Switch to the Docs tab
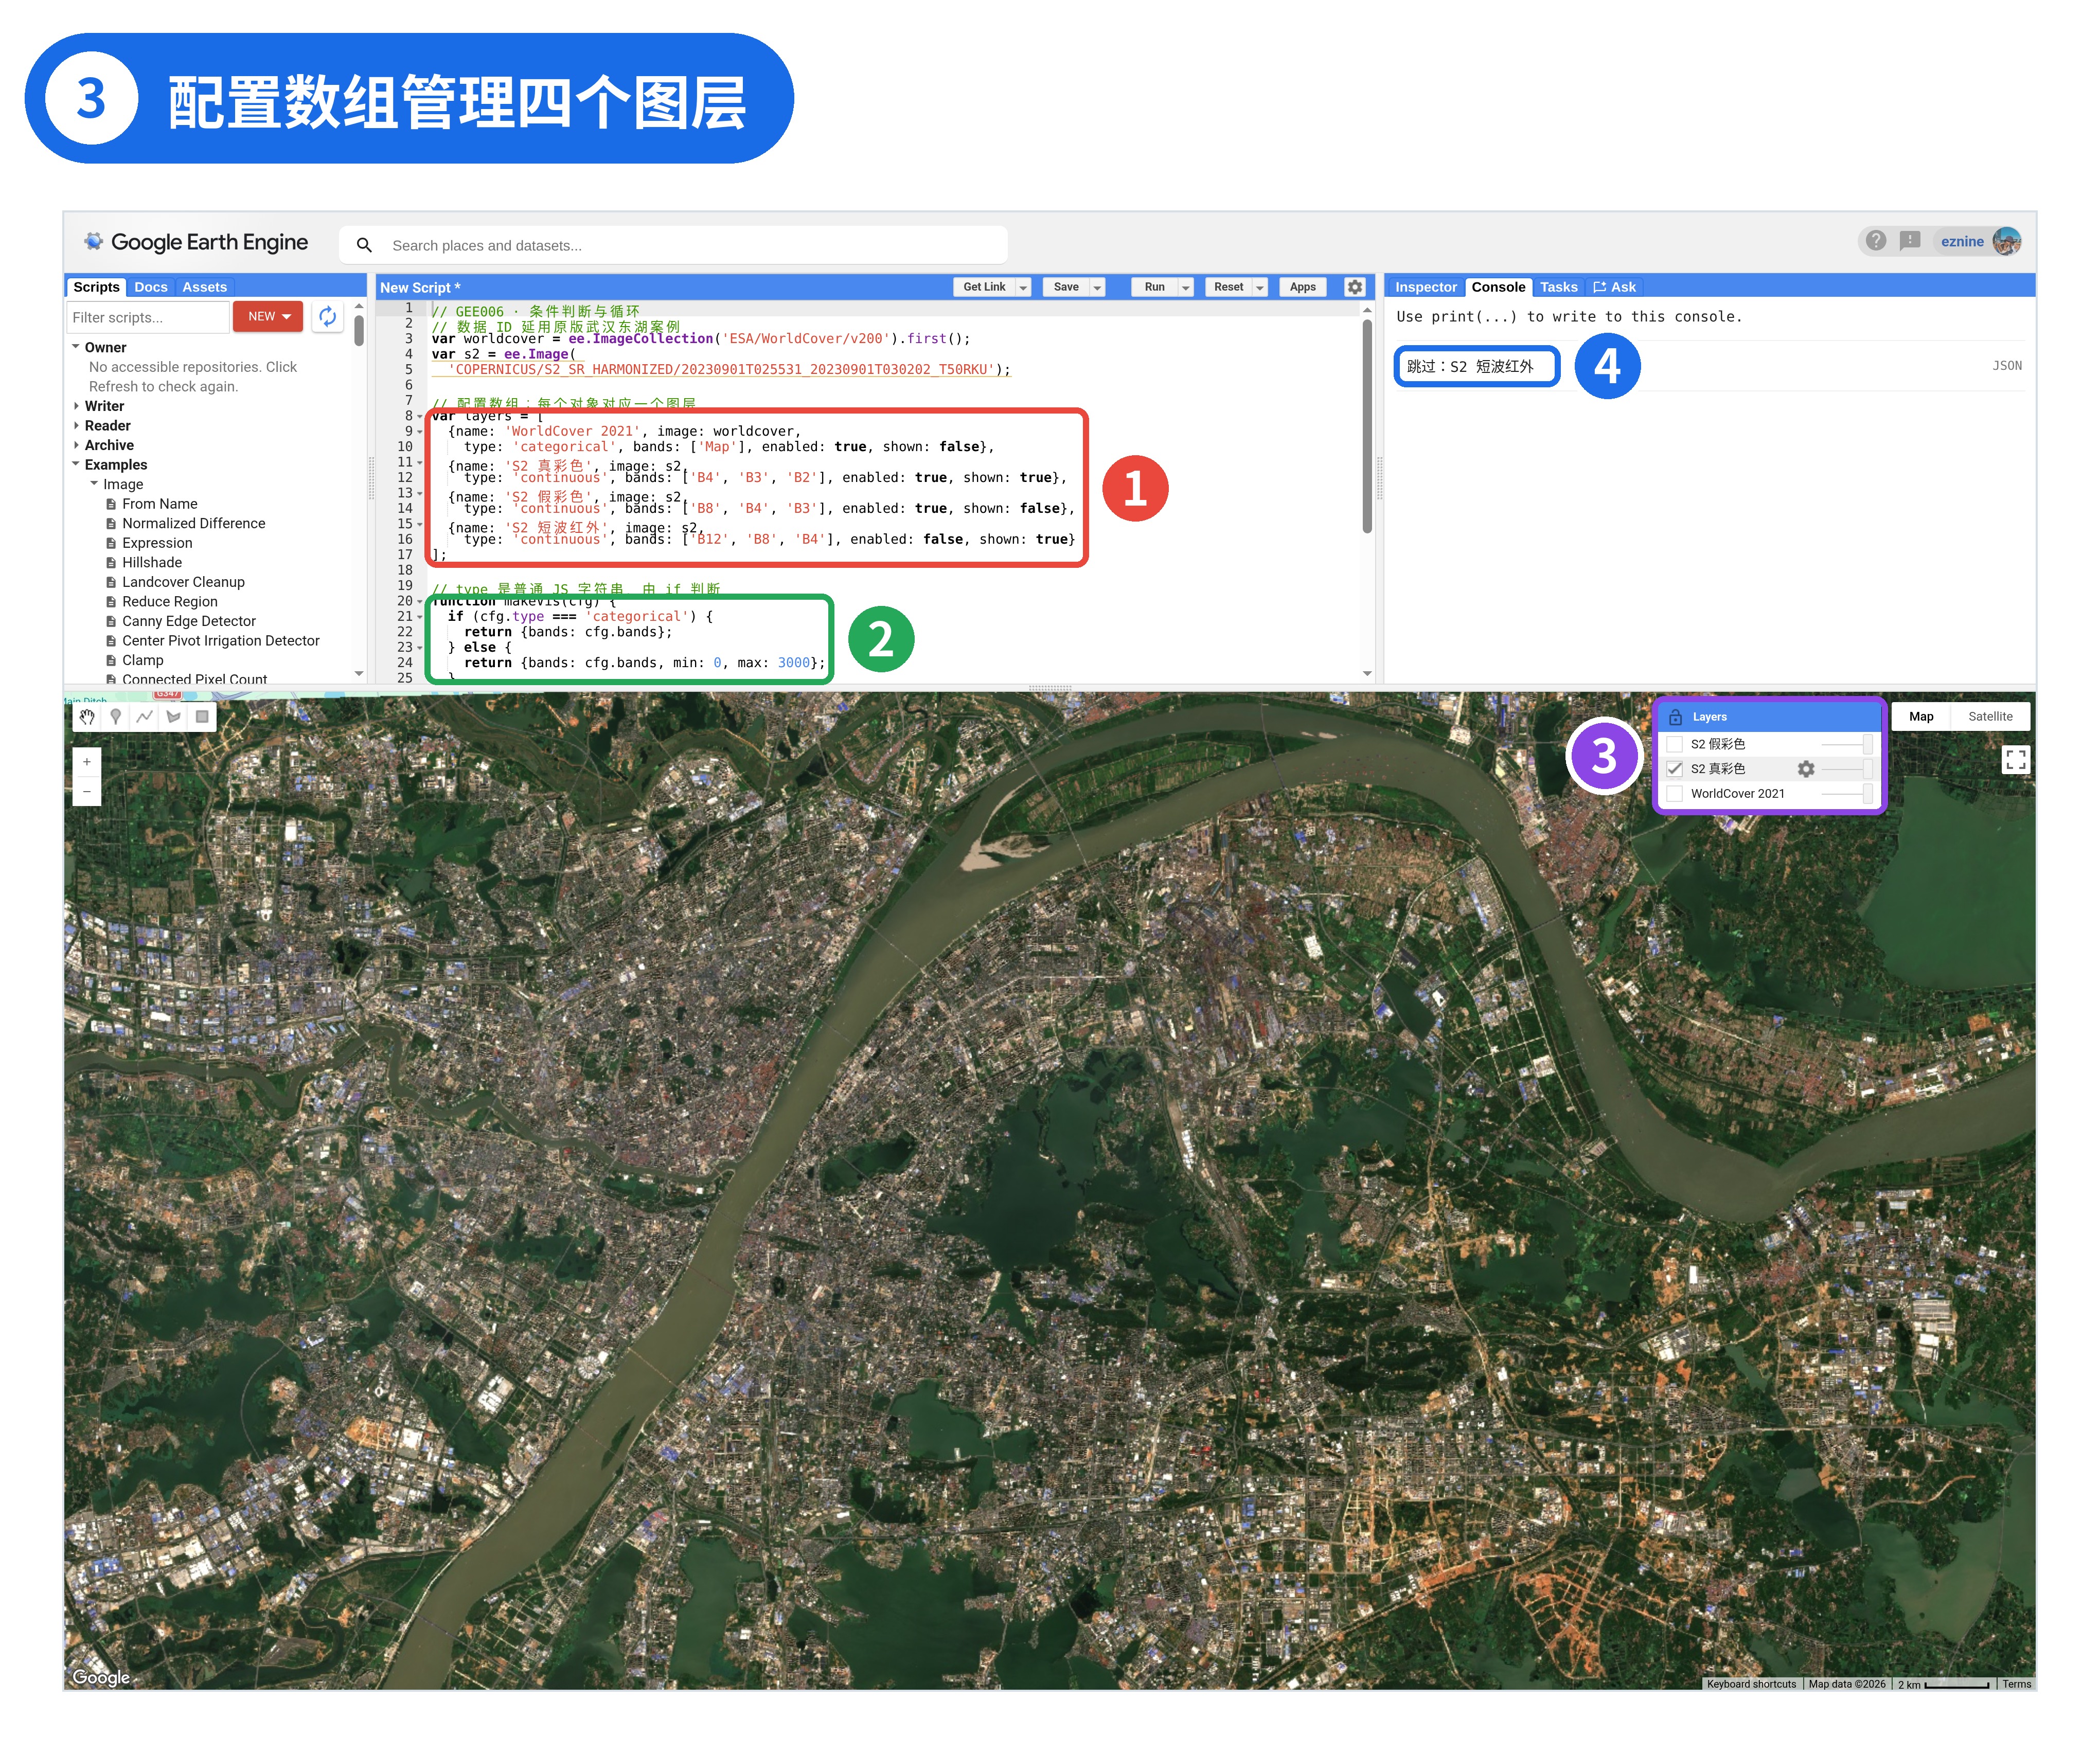2100x1754 pixels. tap(151, 287)
